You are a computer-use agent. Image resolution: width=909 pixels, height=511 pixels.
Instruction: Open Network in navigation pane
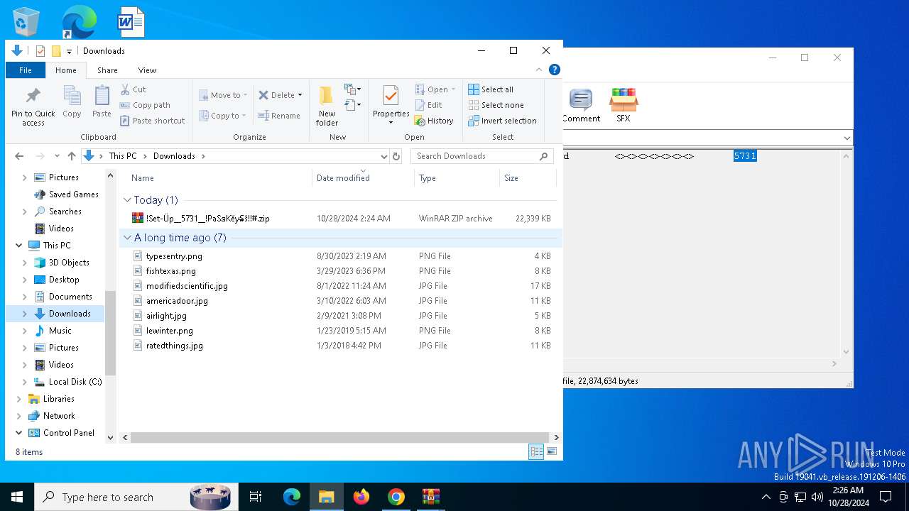click(51, 416)
